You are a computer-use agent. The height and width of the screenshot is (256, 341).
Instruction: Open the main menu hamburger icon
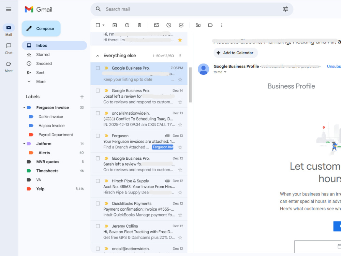tap(9, 9)
